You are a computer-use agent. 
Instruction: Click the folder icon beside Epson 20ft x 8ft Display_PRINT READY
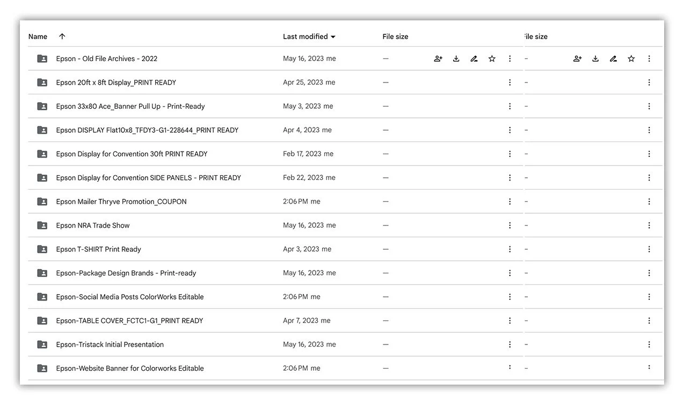(x=42, y=82)
